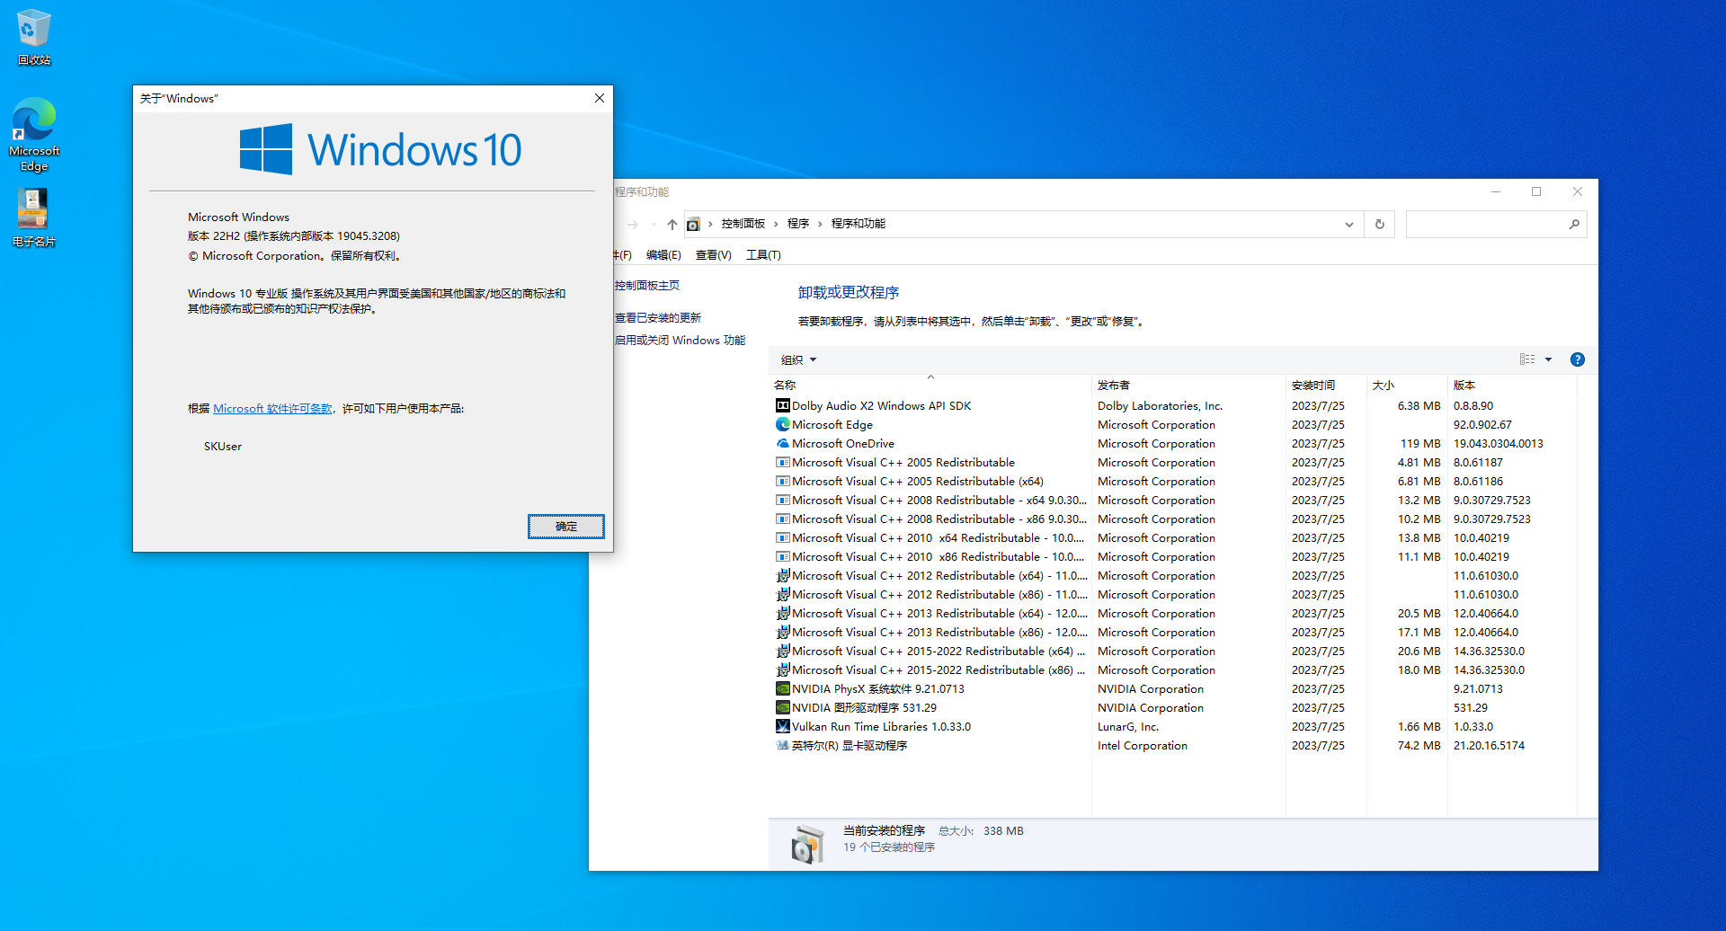Image resolution: width=1726 pixels, height=931 pixels.
Task: Open the recent locations dropdown arrow
Action: (x=653, y=225)
